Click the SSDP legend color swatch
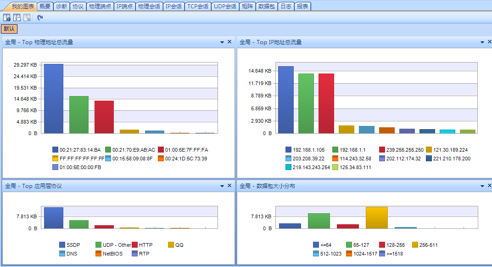This screenshot has height=267, width=492. (62, 245)
